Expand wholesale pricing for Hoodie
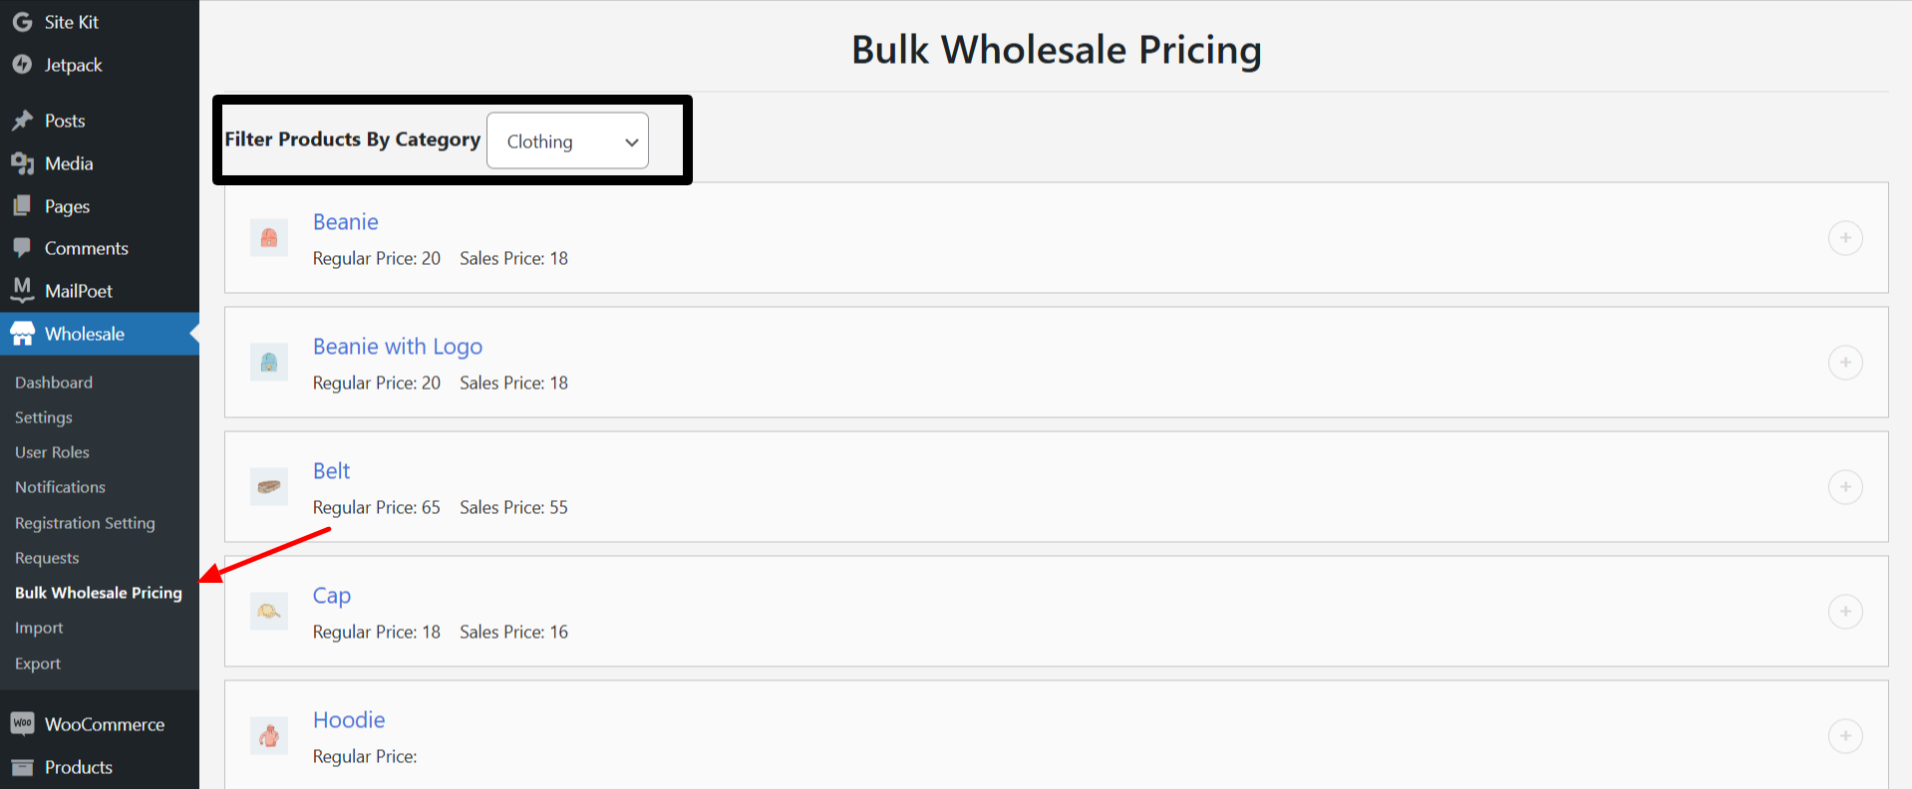Image resolution: width=1912 pixels, height=789 pixels. 1845,736
